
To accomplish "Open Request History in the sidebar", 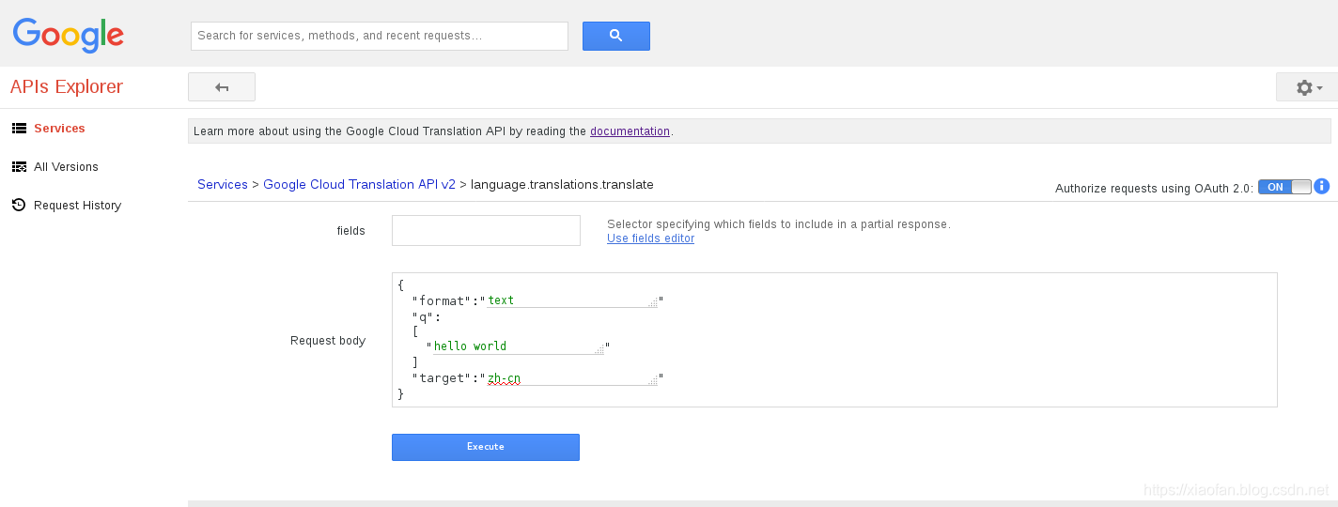I will [77, 206].
